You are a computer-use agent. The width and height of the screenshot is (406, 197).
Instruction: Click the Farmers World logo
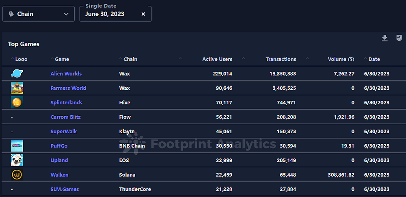click(x=17, y=88)
